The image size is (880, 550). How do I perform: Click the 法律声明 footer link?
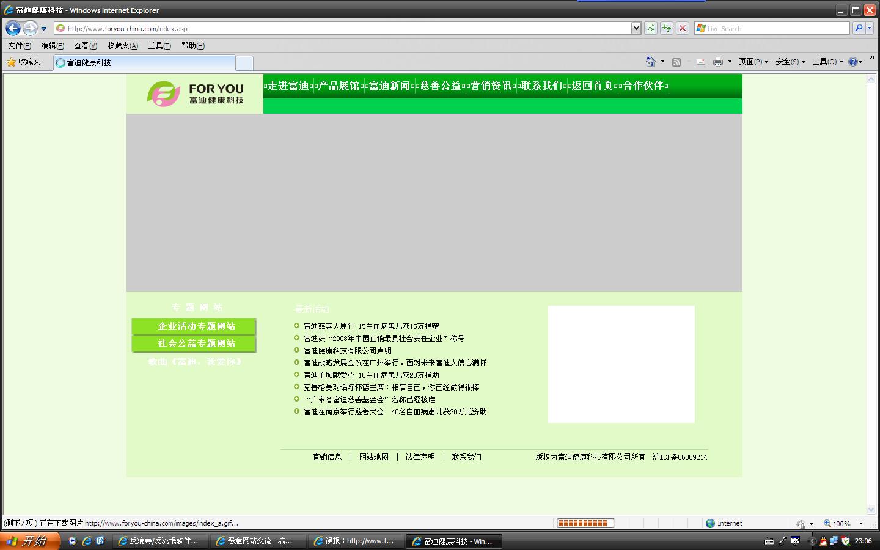(420, 457)
